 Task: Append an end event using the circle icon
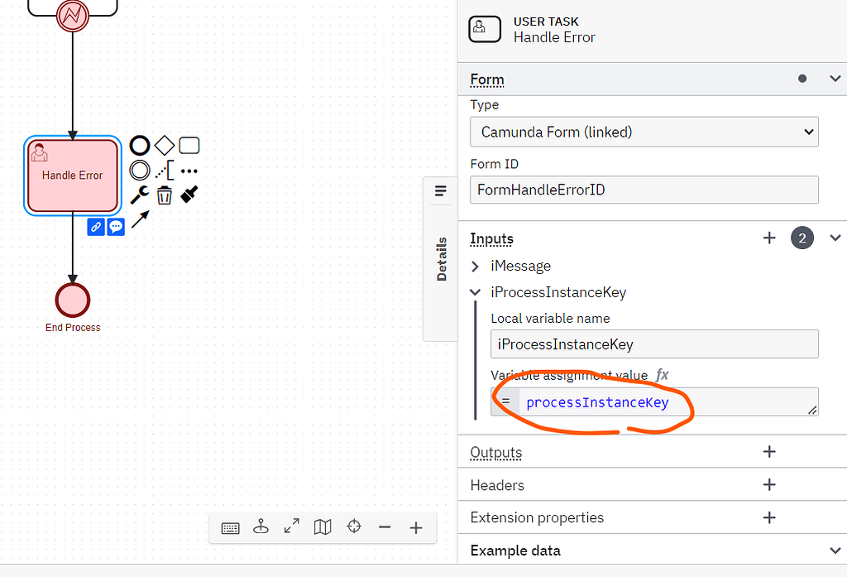(140, 145)
